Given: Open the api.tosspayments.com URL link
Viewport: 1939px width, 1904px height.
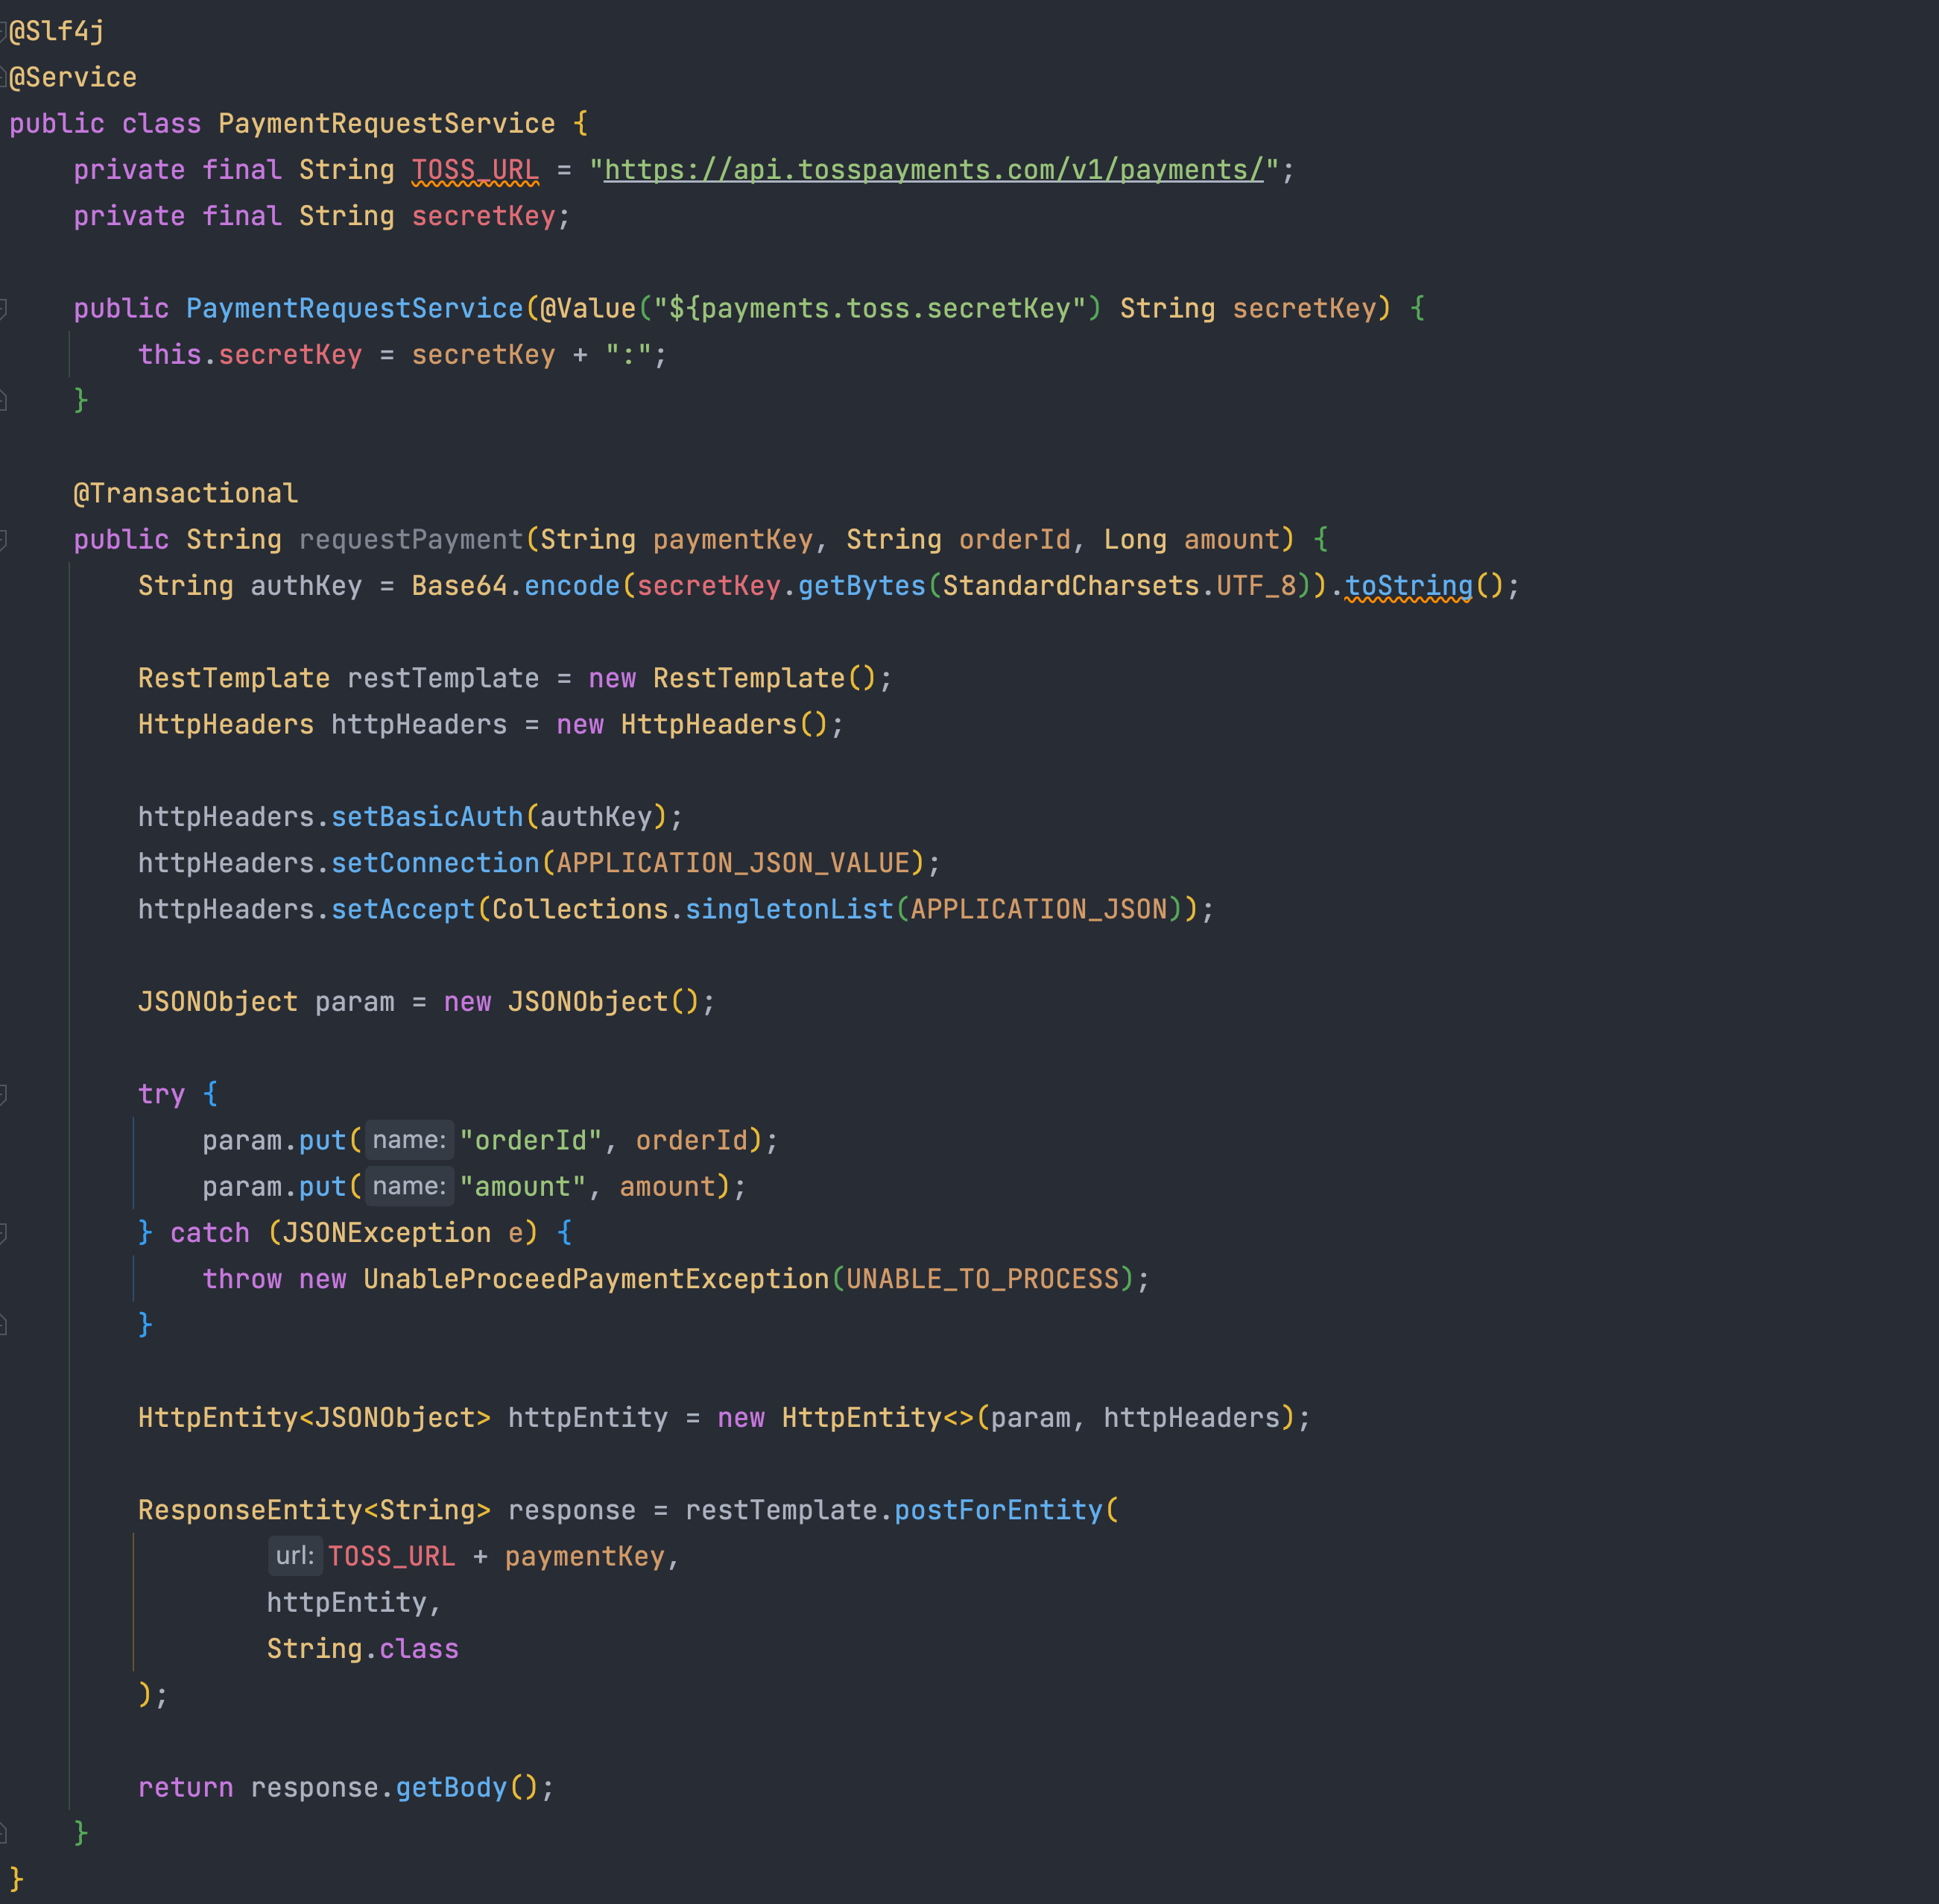Looking at the screenshot, I should click(934, 170).
